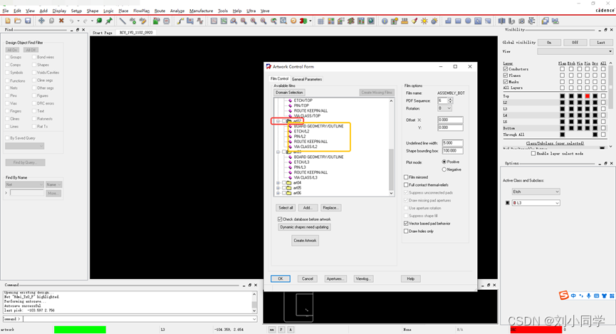
Task: Click the Select all button
Action: click(286, 207)
